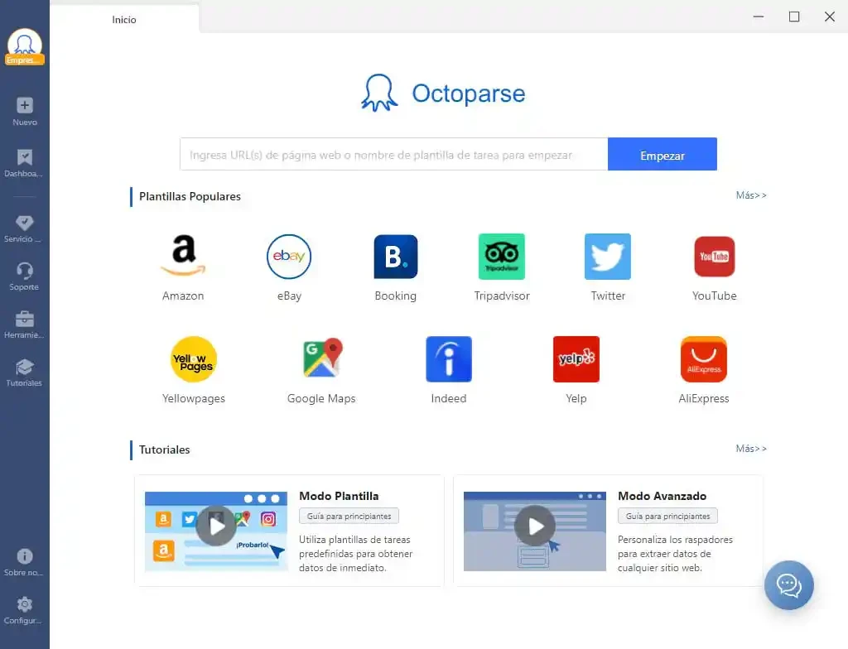Open the Soporte headset icon
The height and width of the screenshot is (649, 848).
tap(24, 271)
